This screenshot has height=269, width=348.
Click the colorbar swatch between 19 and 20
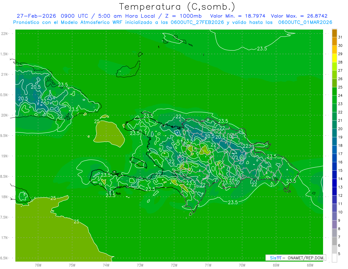(334, 133)
